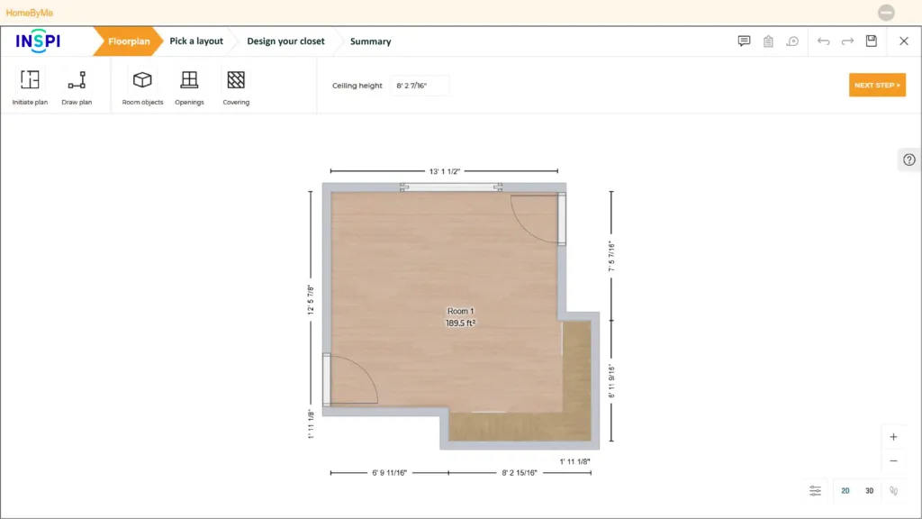Undo the last action

pyautogui.click(x=823, y=41)
